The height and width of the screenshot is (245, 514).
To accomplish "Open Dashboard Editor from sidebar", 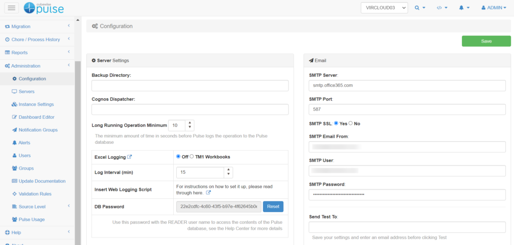I will tap(36, 117).
